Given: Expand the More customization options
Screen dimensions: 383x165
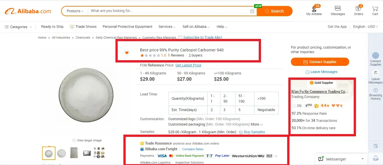Looking at the screenshot, I should pos(257,124).
